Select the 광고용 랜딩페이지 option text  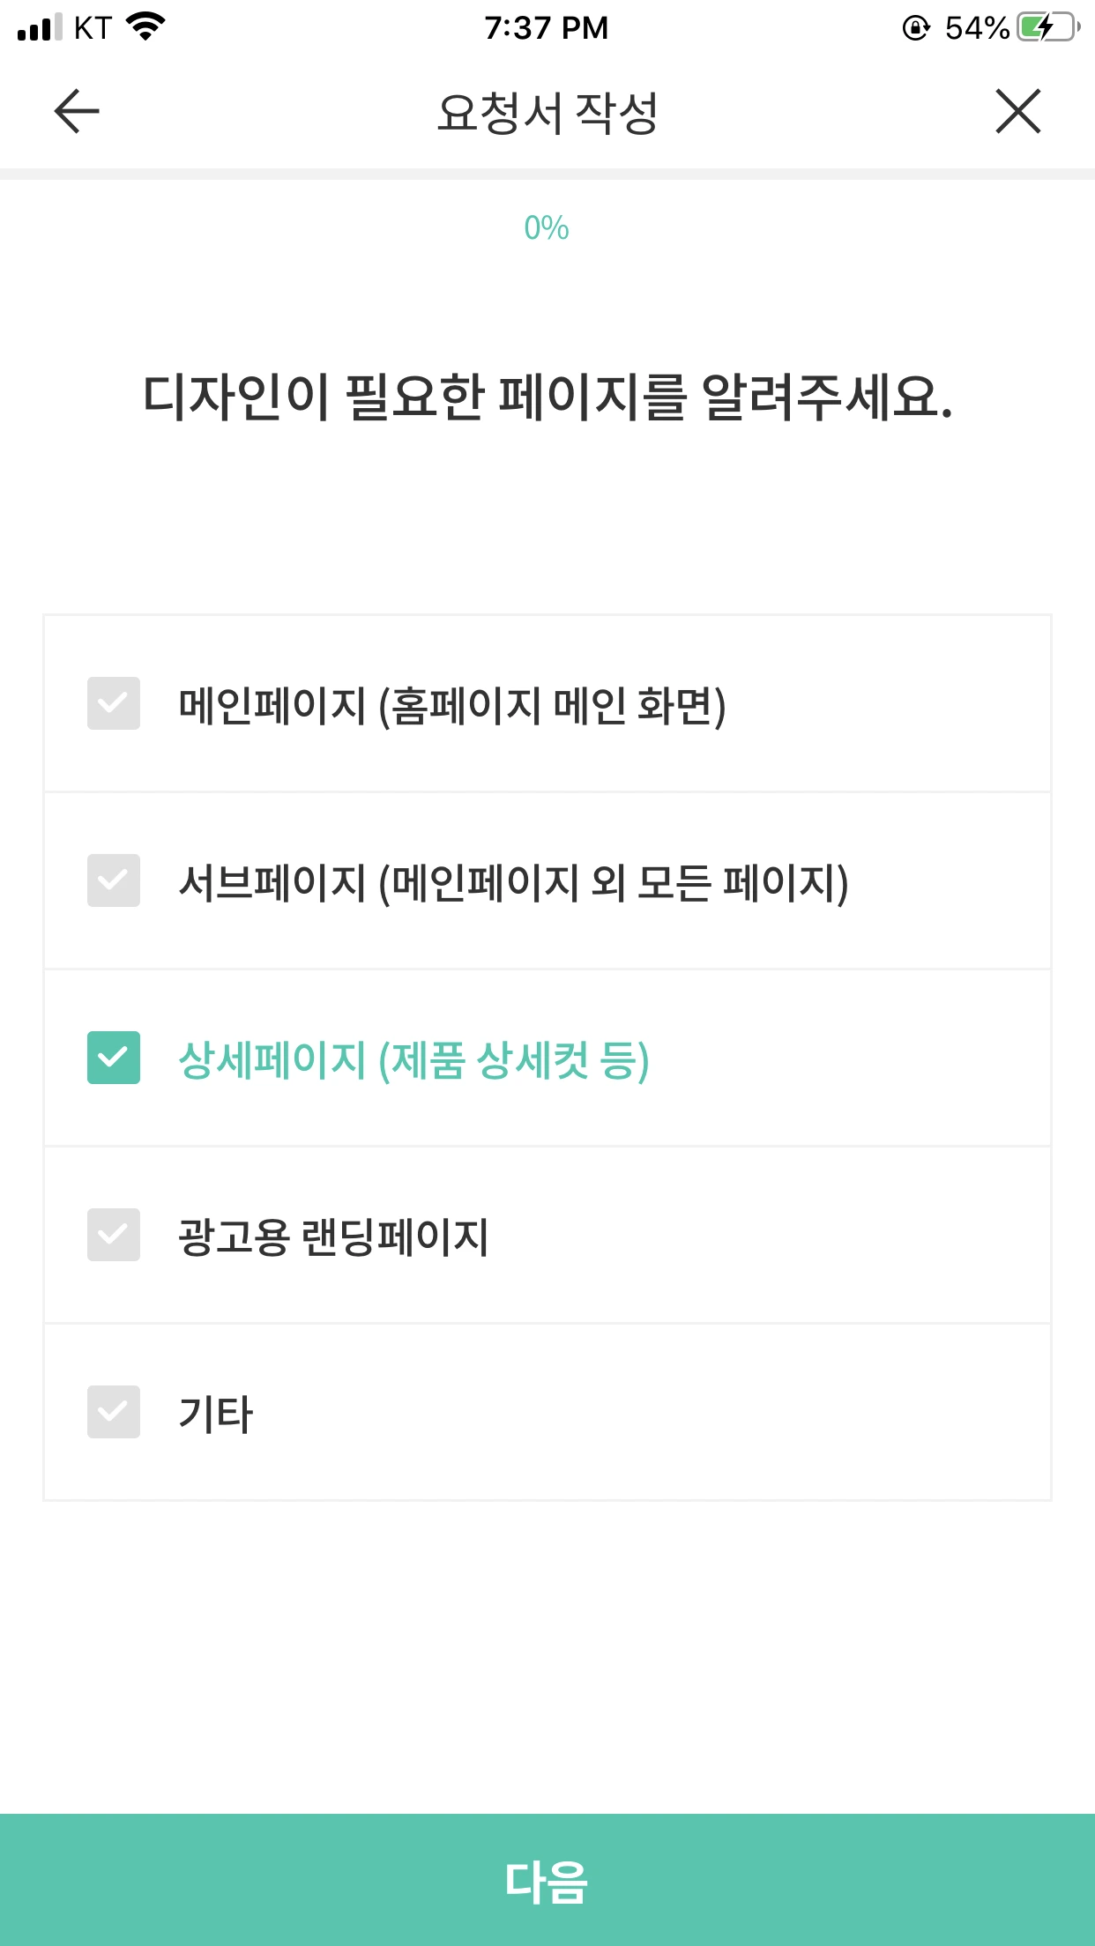pyautogui.click(x=333, y=1237)
